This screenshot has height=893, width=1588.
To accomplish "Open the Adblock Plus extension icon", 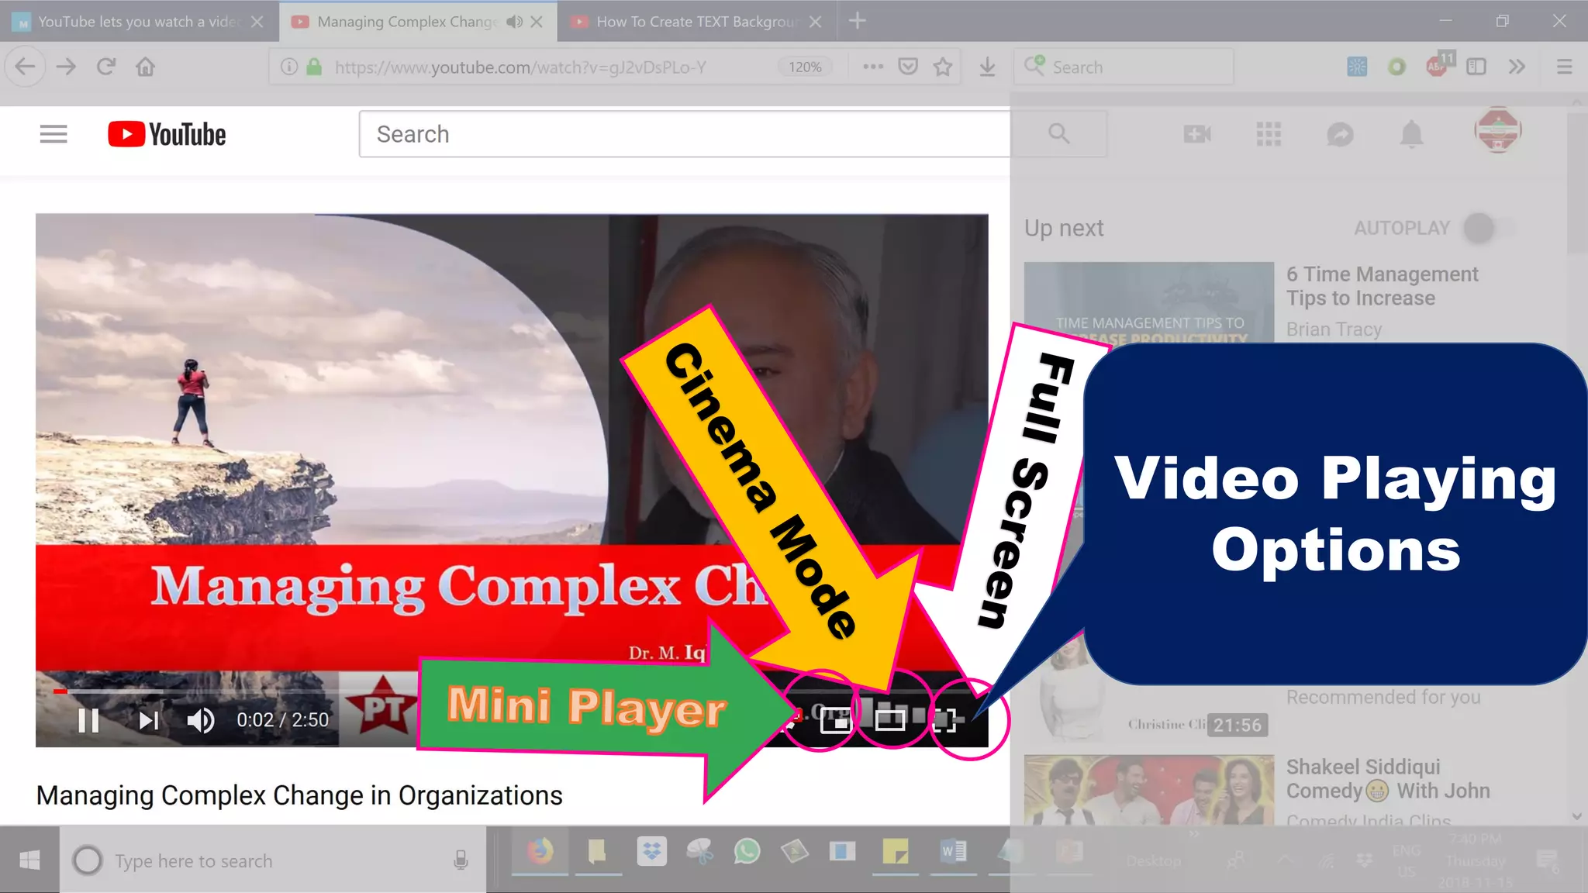I will 1439,65.
